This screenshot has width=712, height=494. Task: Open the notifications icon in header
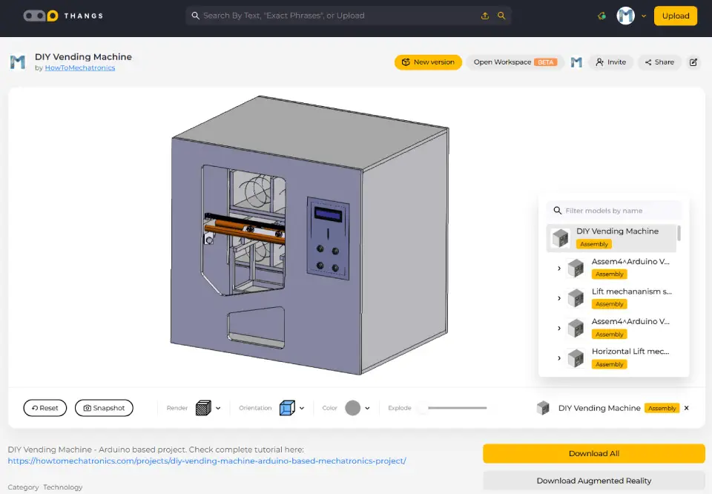601,16
